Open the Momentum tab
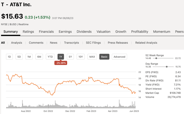The height and width of the screenshot is (114, 184). (x=162, y=32)
